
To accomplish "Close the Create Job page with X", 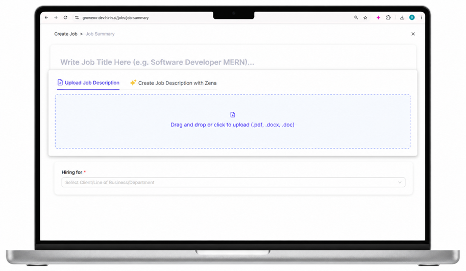I will 413,34.
